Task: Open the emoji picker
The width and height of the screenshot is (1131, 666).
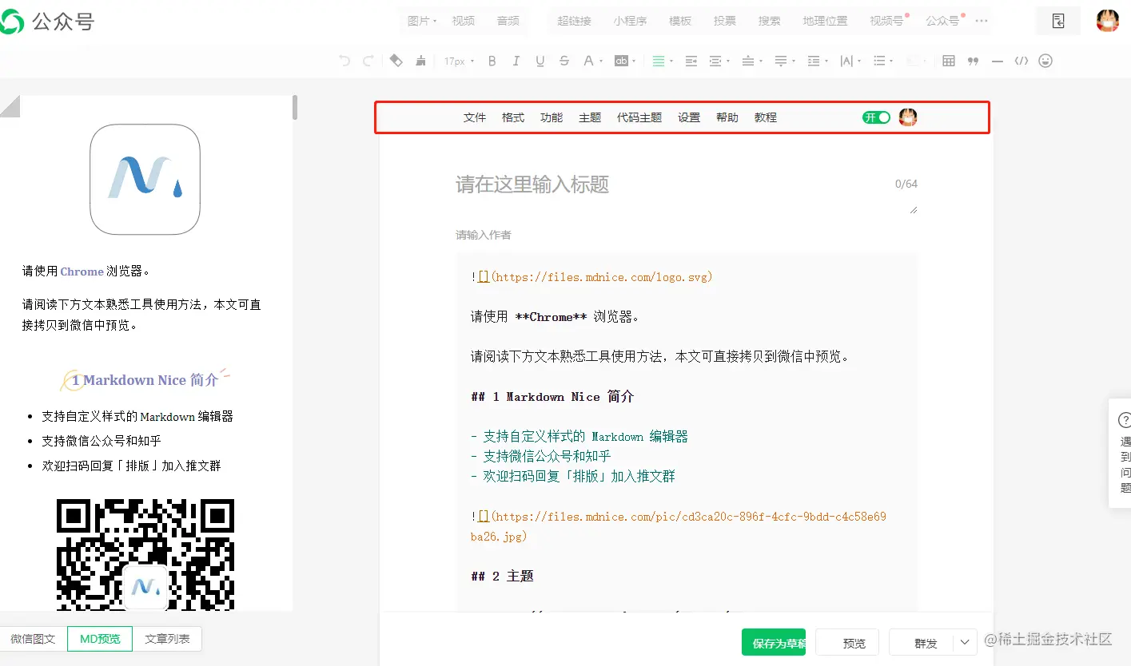Action: click(x=1045, y=61)
